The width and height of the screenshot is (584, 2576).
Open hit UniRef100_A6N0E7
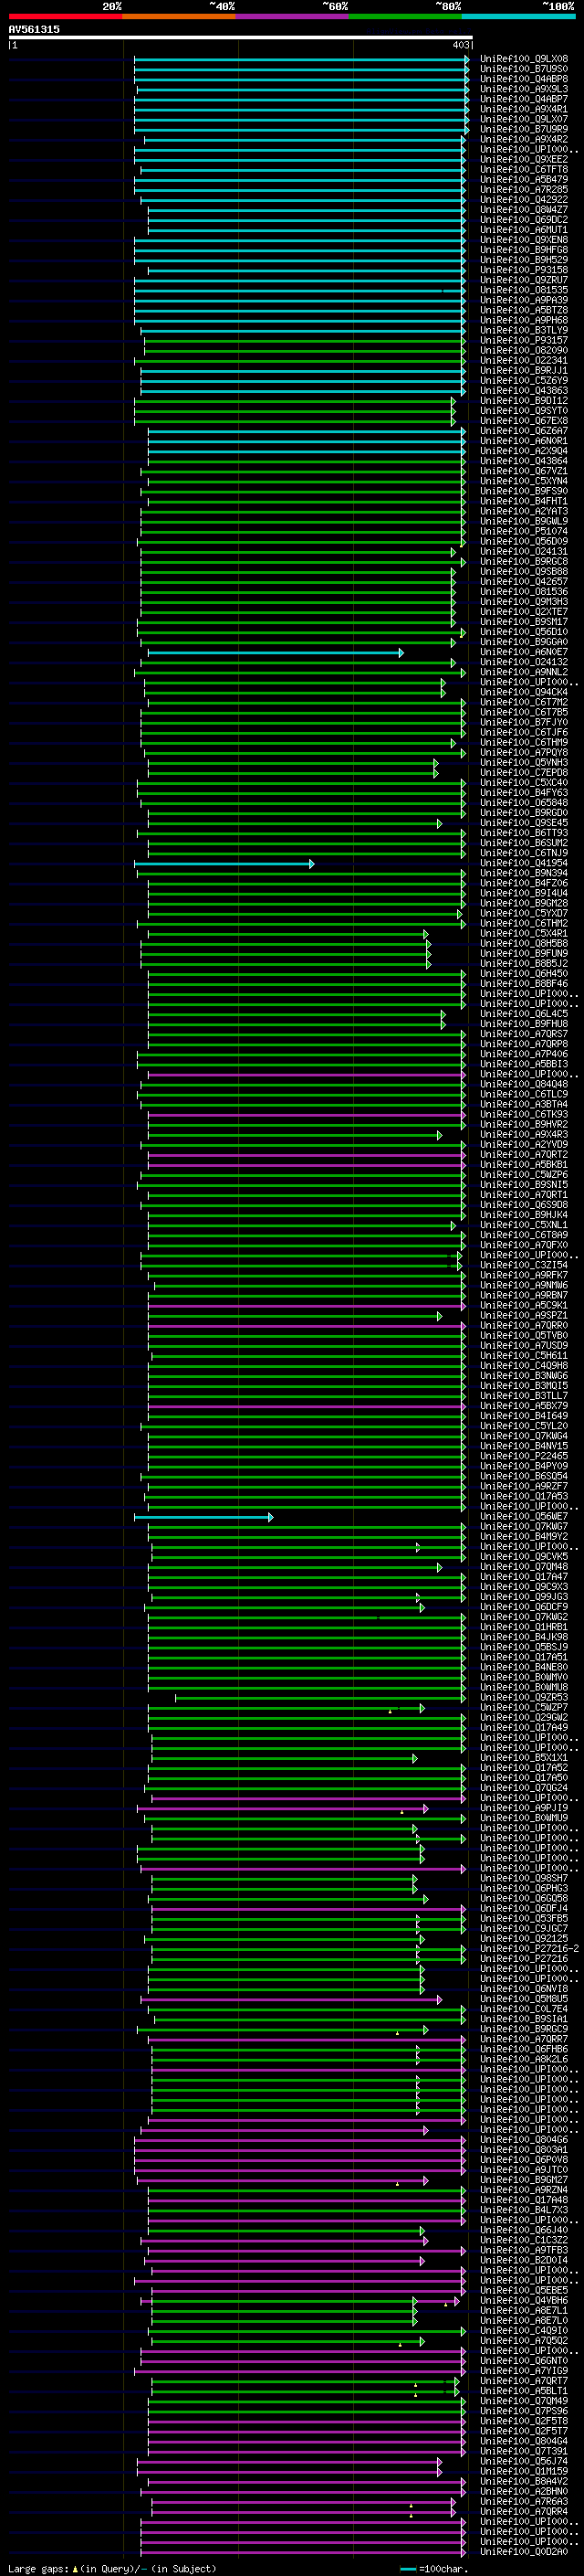524,652
